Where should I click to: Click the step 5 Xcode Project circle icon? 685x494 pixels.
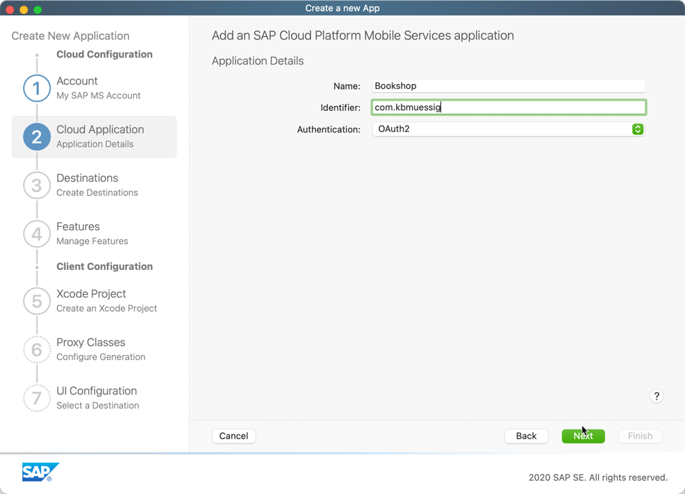[37, 301]
